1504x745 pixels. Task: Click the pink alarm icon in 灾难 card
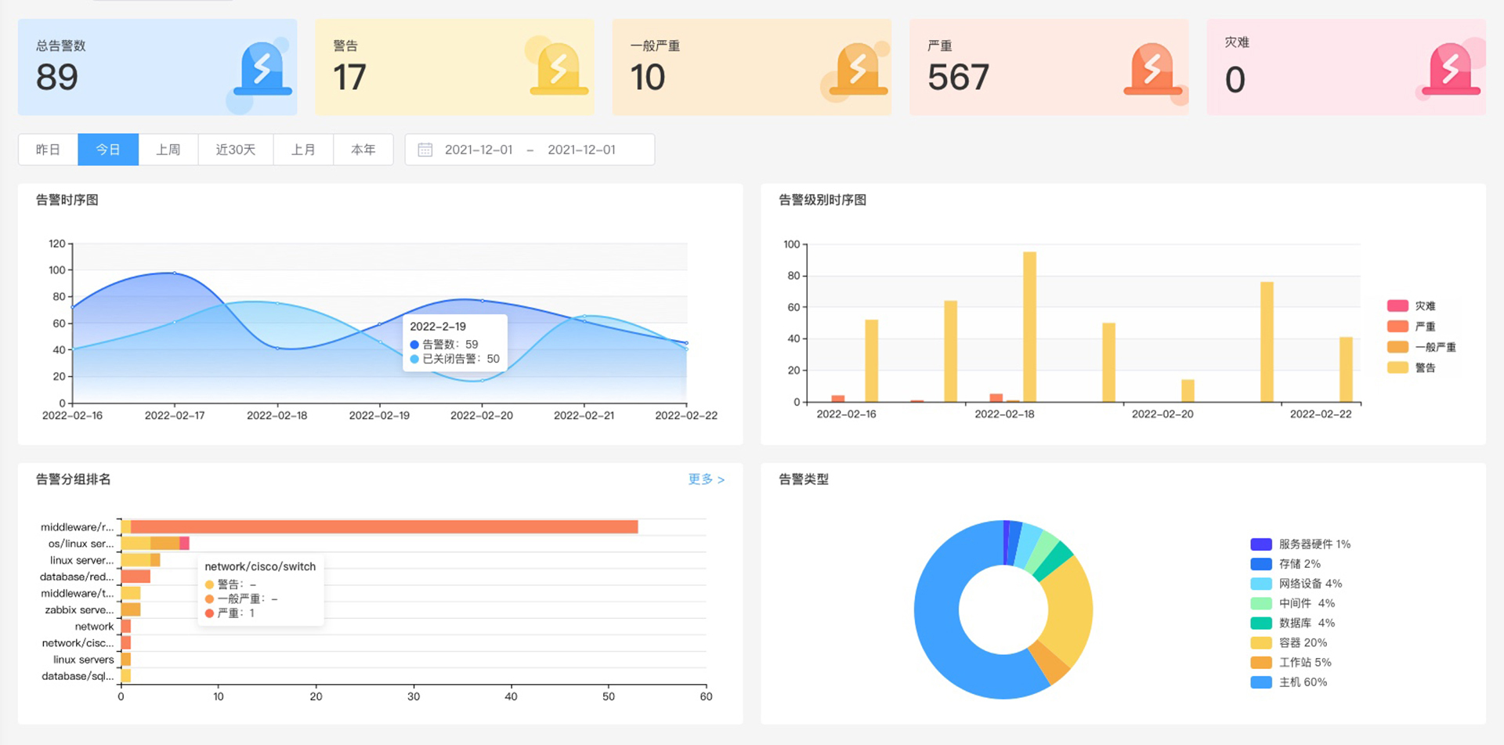click(1451, 69)
